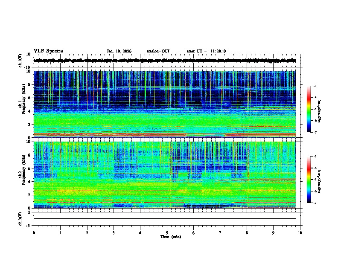Click ch.1 frequency axis tick "2"

pos(29,124)
